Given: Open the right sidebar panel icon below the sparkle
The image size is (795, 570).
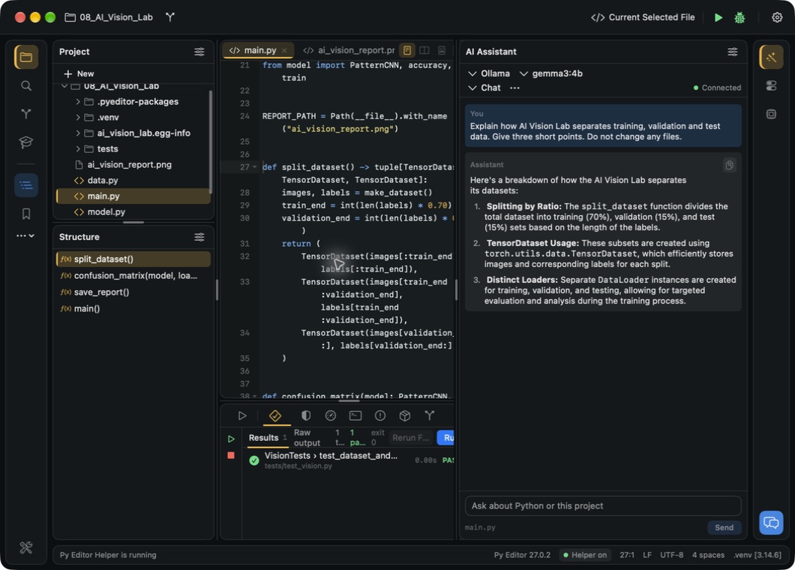Looking at the screenshot, I should coord(771,85).
